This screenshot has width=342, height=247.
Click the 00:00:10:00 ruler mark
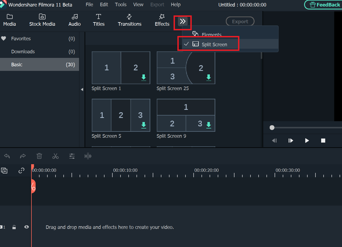pos(125,170)
